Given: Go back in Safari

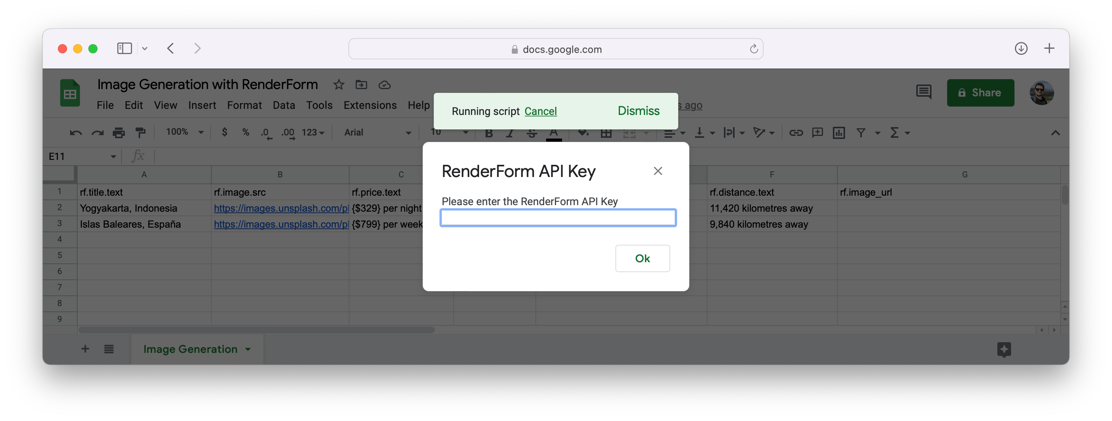Looking at the screenshot, I should [171, 48].
